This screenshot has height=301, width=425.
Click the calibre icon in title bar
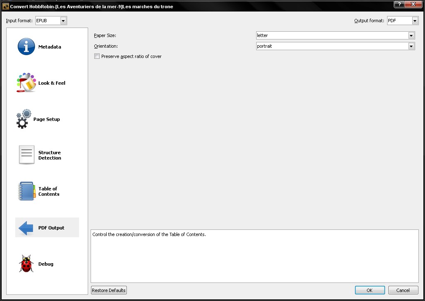tap(5, 6)
